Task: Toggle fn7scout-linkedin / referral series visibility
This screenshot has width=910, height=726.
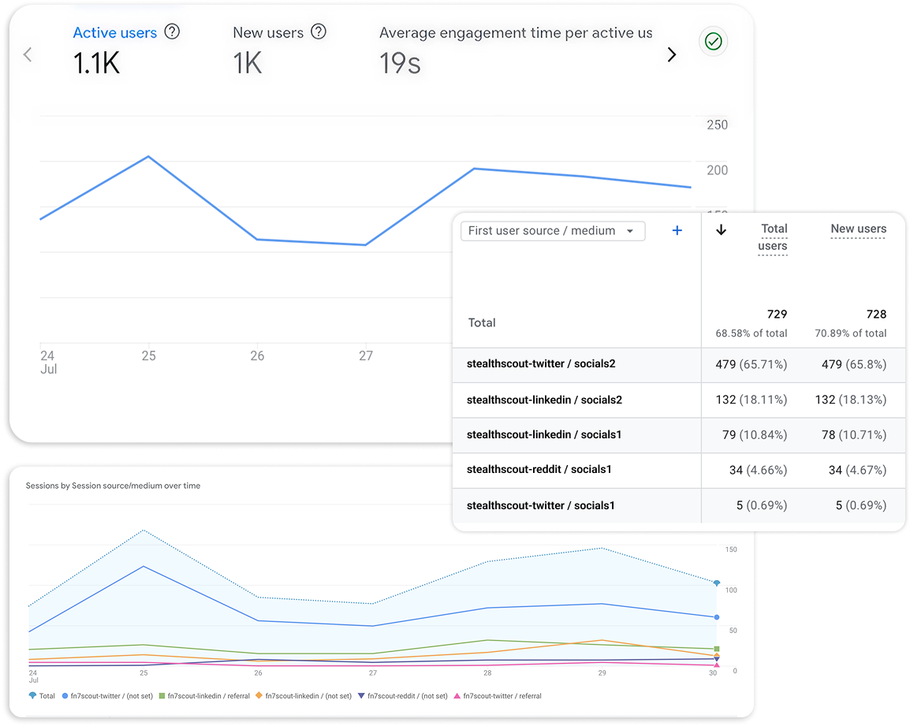Action: click(207, 696)
